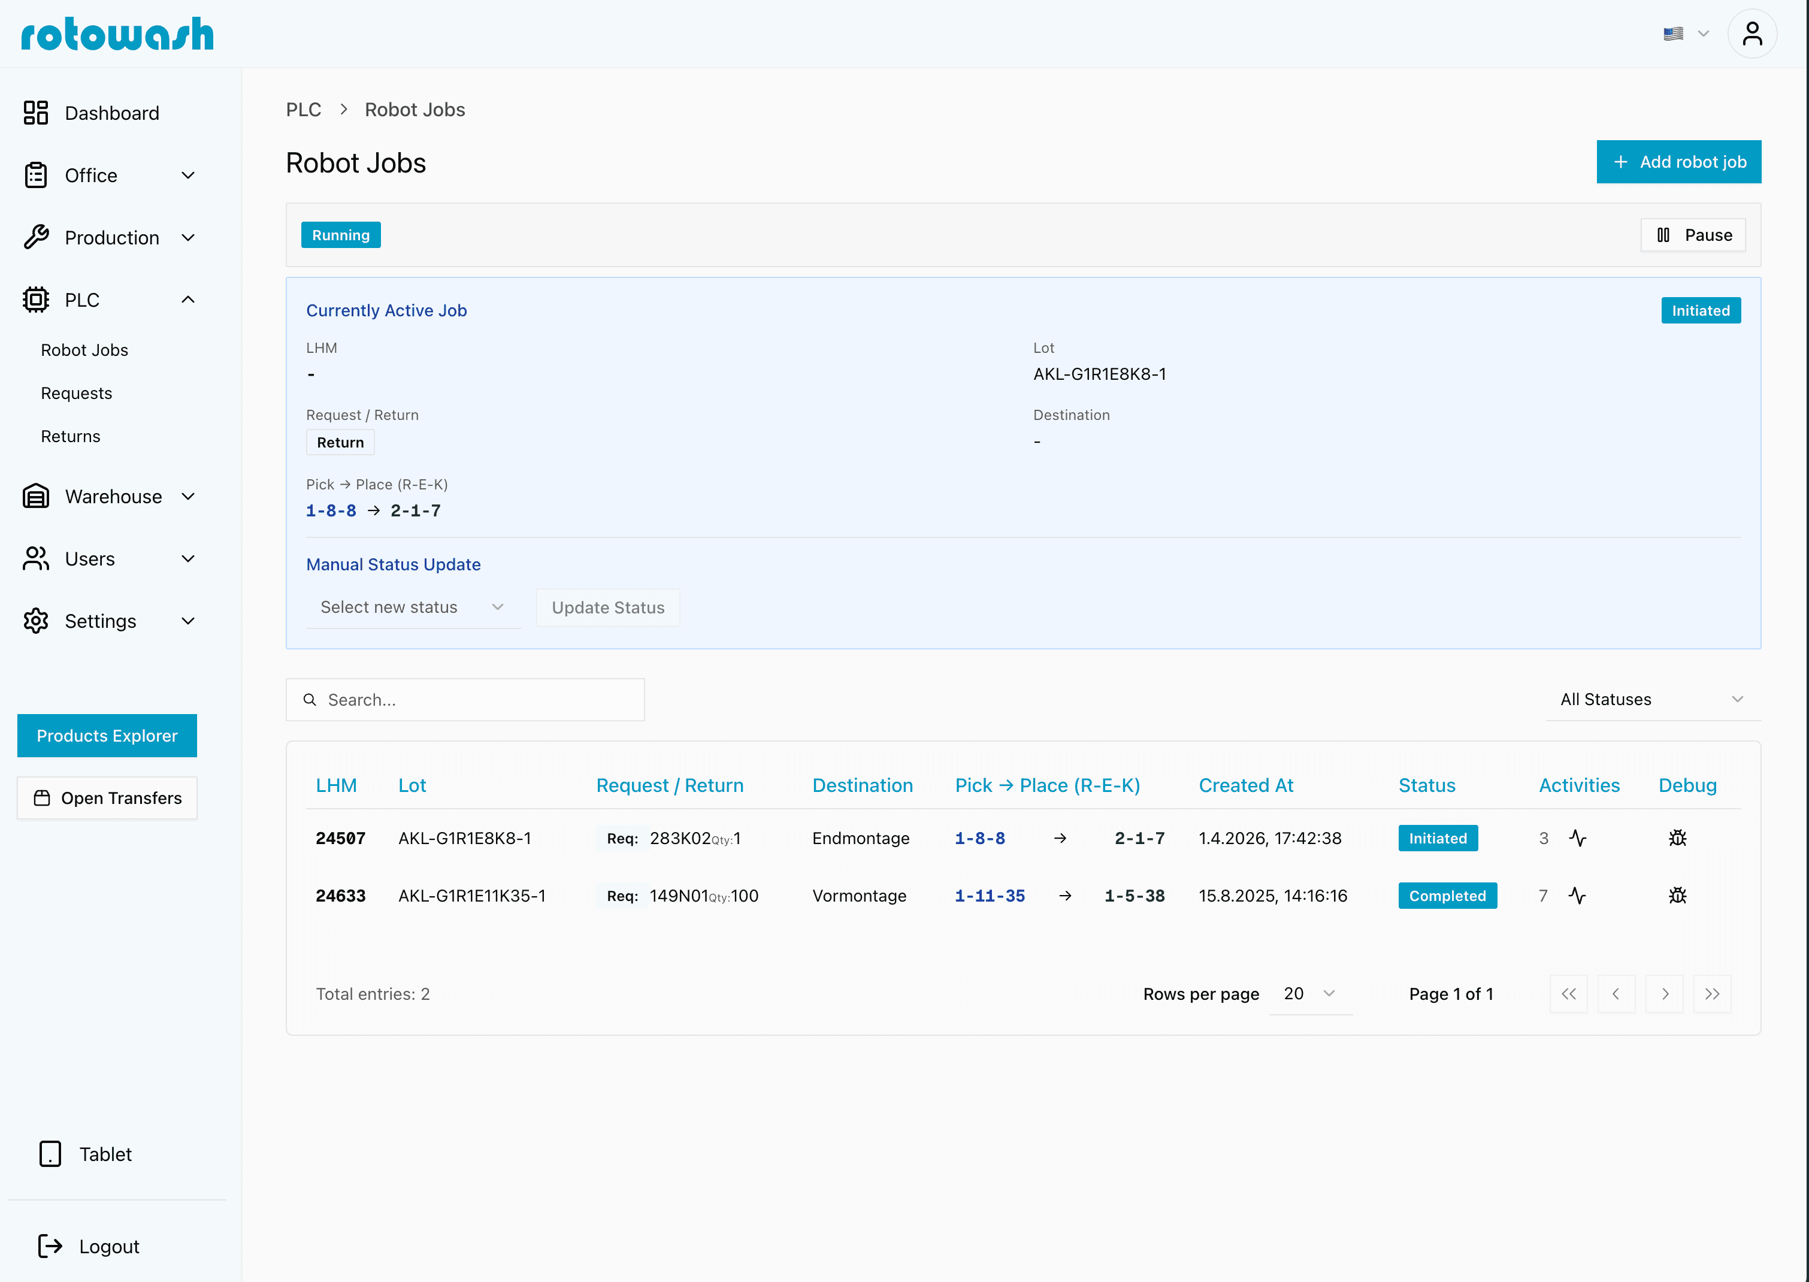The height and width of the screenshot is (1282, 1809).
Task: Click debug bug icon for 24633
Action: click(1678, 896)
